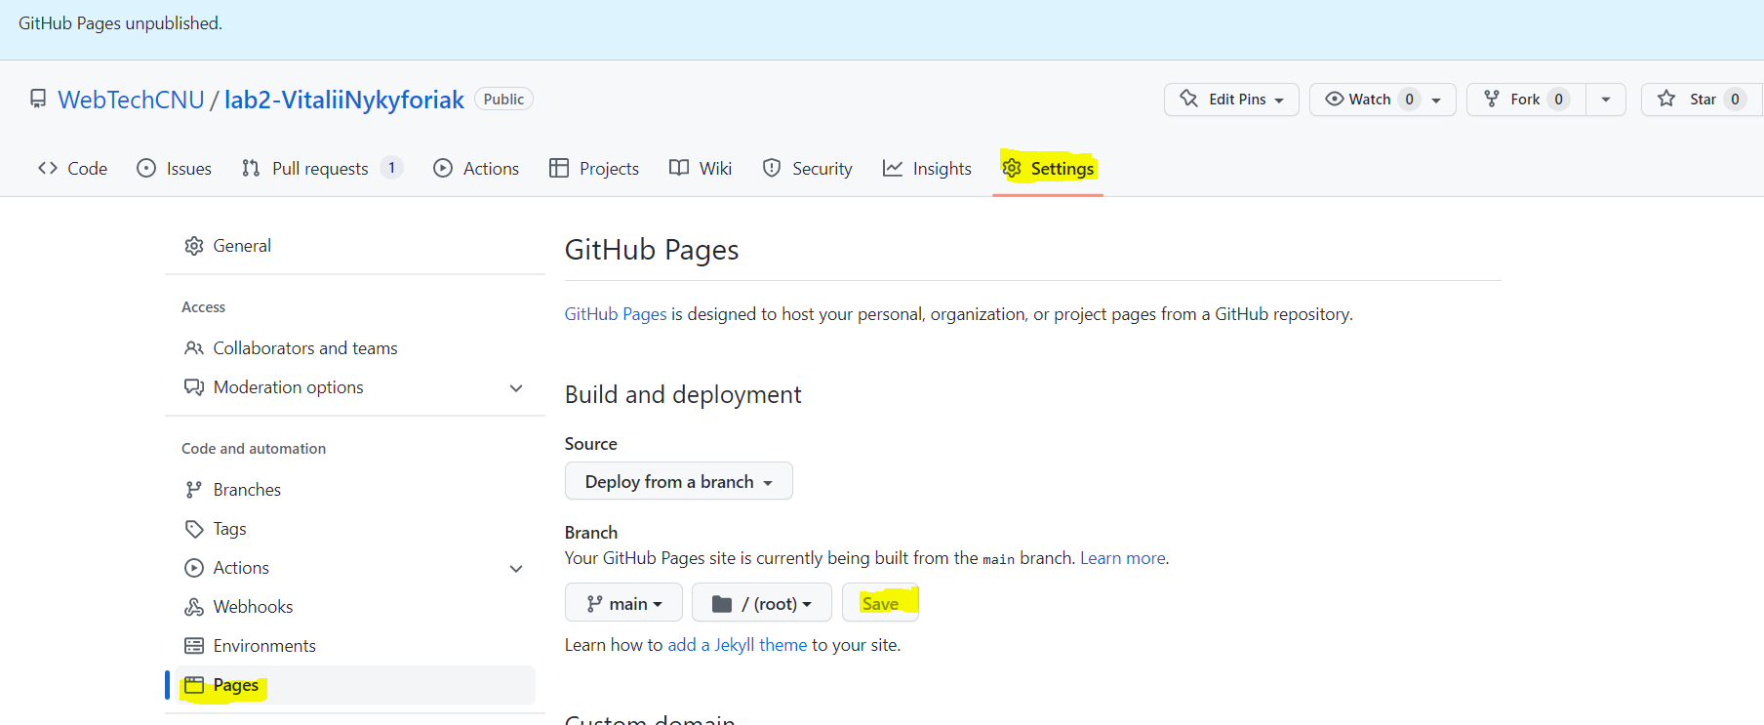
Task: Click the webhook icon beside Webhooks
Action: point(194,607)
